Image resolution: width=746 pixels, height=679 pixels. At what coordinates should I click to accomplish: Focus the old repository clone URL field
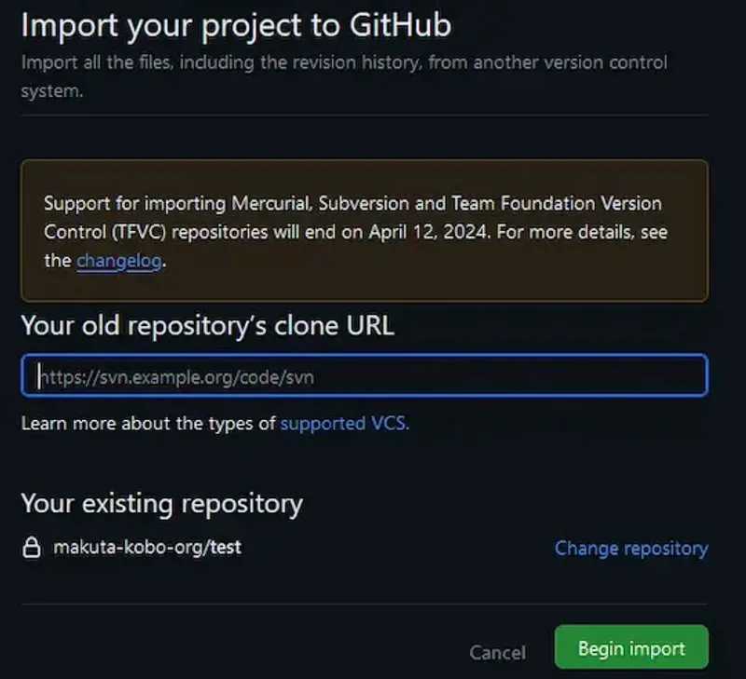[364, 376]
